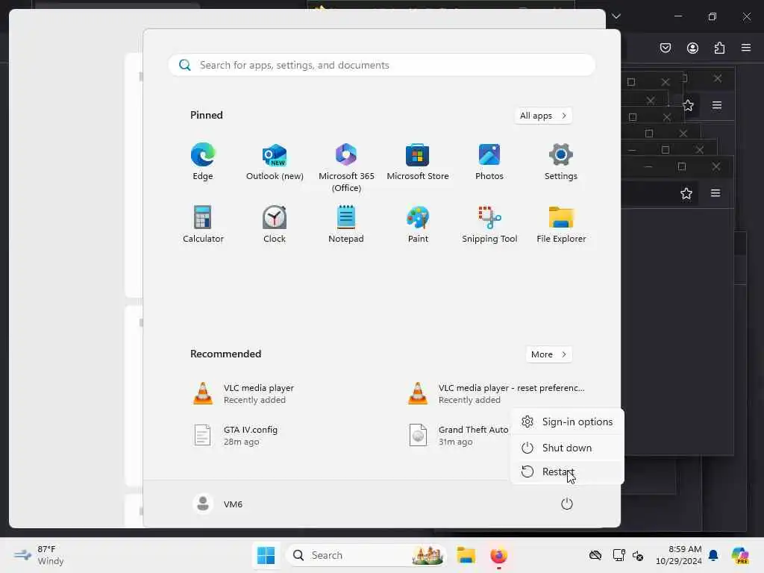This screenshot has width=764, height=573.
Task: Select Sign-in options in power menu
Action: (567, 422)
